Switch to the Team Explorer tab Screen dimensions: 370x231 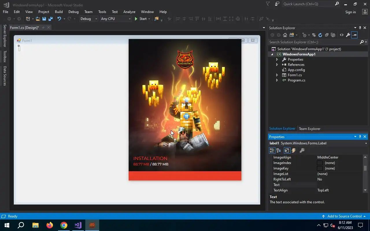[310, 129]
